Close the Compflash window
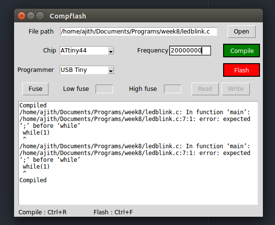Viewport: 275px width, 225px height. [21, 16]
